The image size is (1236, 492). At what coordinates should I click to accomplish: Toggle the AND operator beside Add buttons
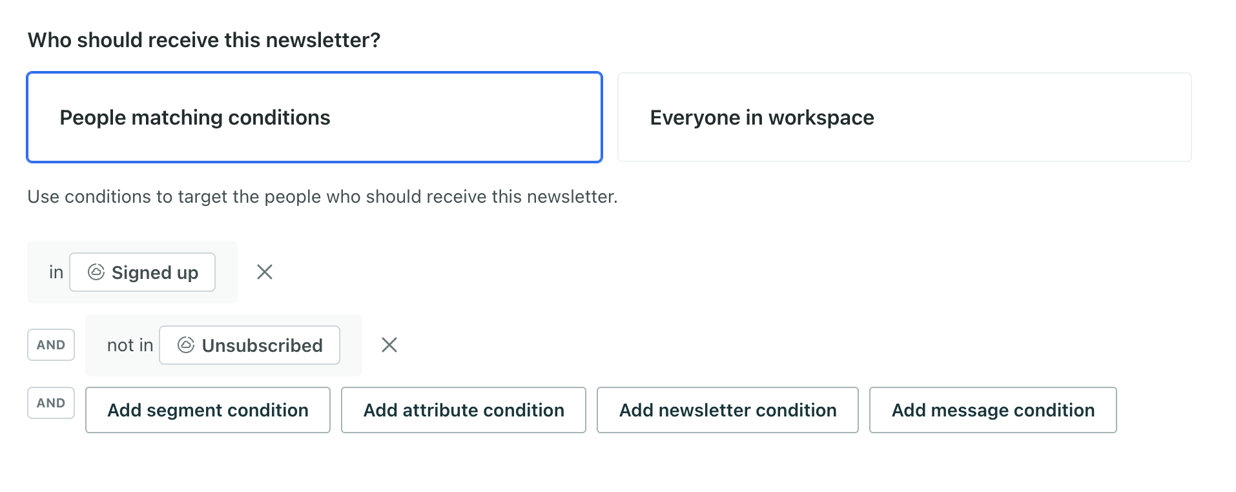click(x=51, y=403)
